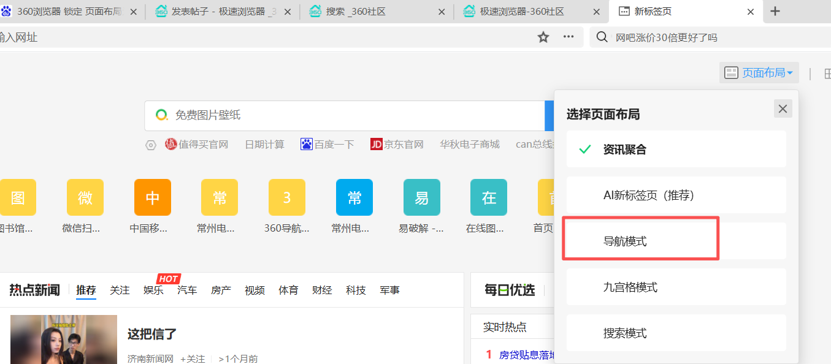
Task: Choose the AI新标签页 (推荐) layout
Action: (x=676, y=195)
